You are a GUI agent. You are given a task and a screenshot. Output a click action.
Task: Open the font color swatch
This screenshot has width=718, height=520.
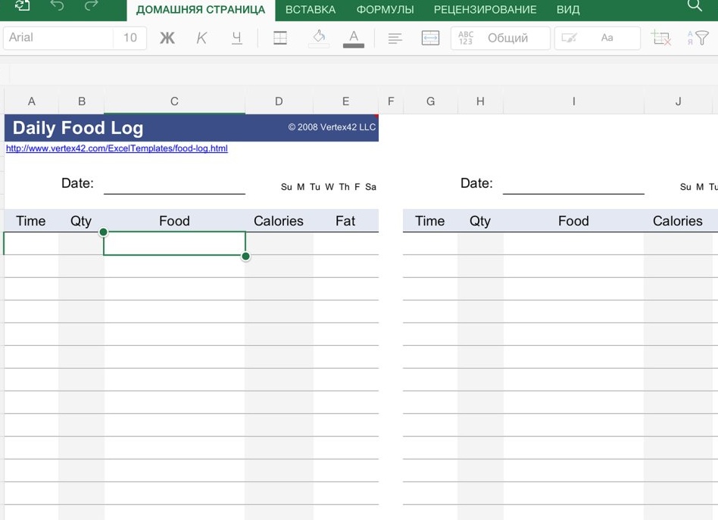(354, 38)
